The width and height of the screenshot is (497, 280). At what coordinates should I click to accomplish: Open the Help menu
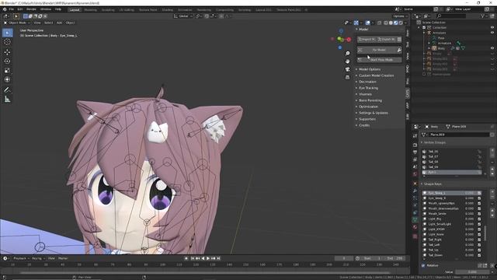(58, 9)
